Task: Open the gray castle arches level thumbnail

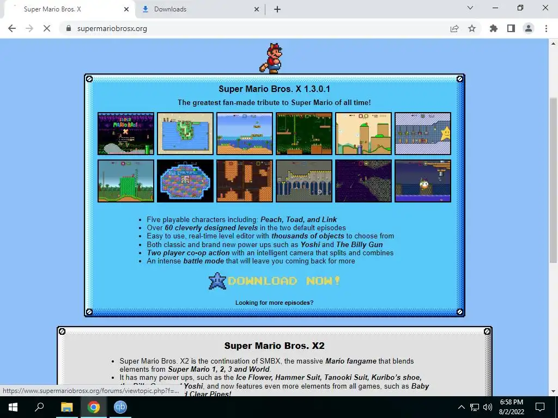Action: [304, 181]
